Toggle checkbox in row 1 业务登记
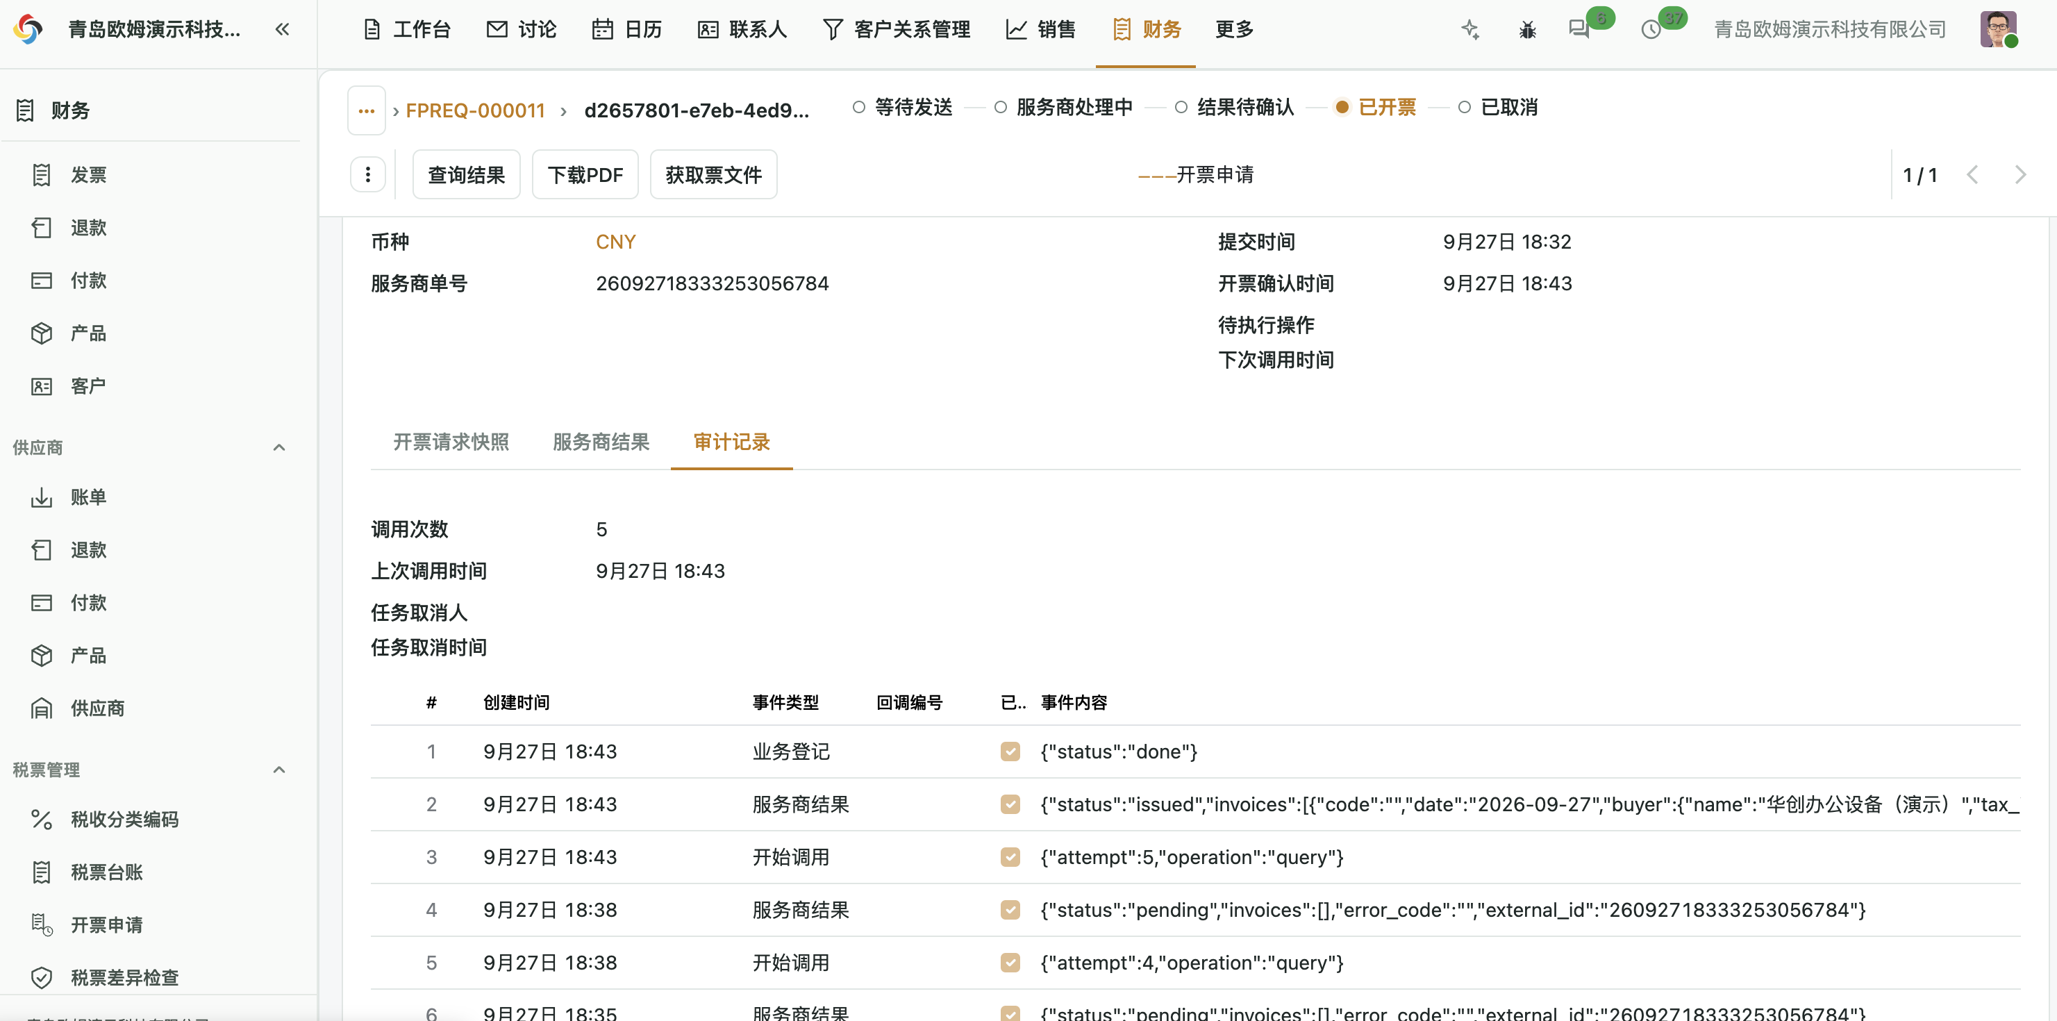 pyautogui.click(x=1010, y=751)
